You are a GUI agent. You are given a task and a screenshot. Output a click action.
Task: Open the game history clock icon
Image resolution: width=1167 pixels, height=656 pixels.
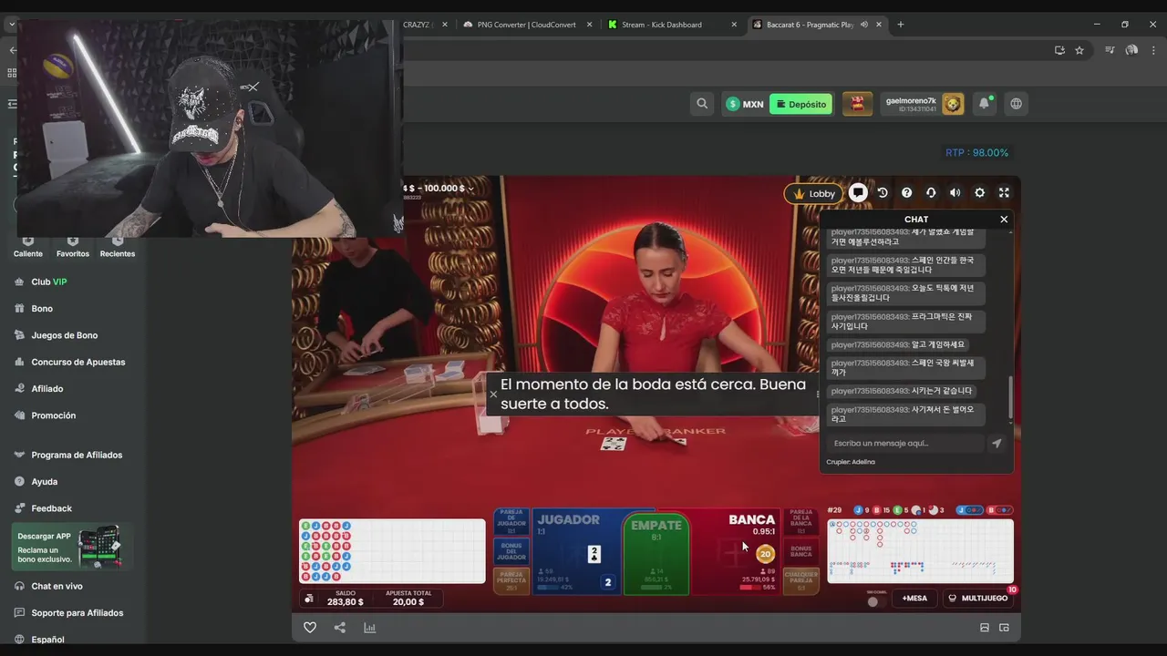pyautogui.click(x=883, y=192)
